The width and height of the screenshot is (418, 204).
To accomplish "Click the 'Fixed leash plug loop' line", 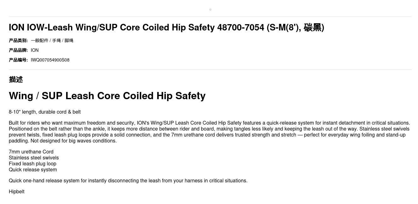I will click(x=32, y=164).
